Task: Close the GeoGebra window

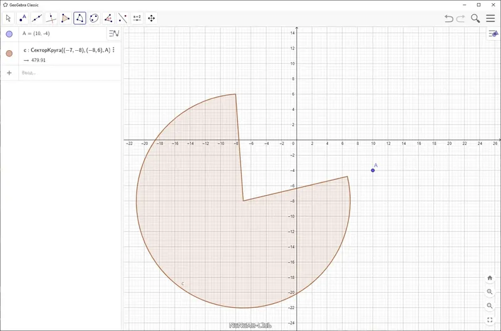Action: click(x=493, y=5)
